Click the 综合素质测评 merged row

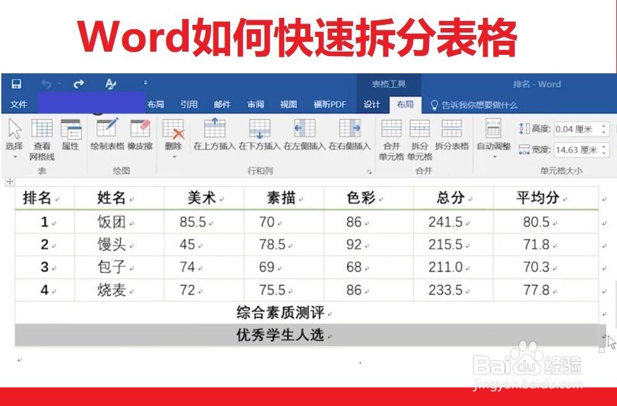(x=307, y=313)
